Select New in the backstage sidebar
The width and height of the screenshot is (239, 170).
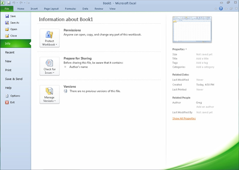coord(8,61)
